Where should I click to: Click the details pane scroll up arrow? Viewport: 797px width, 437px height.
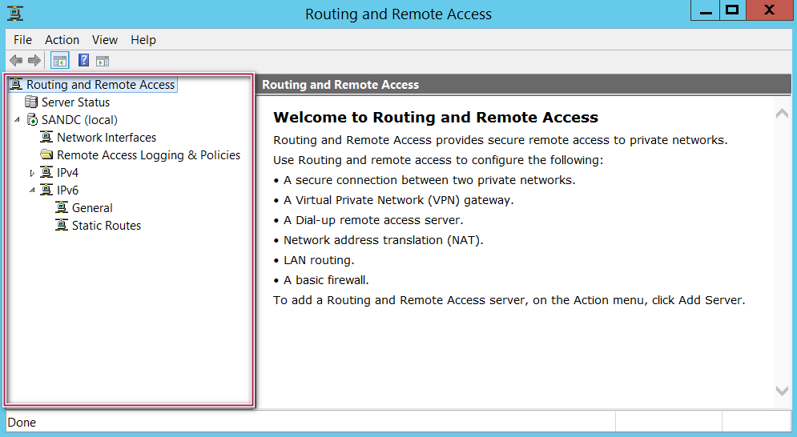[783, 114]
